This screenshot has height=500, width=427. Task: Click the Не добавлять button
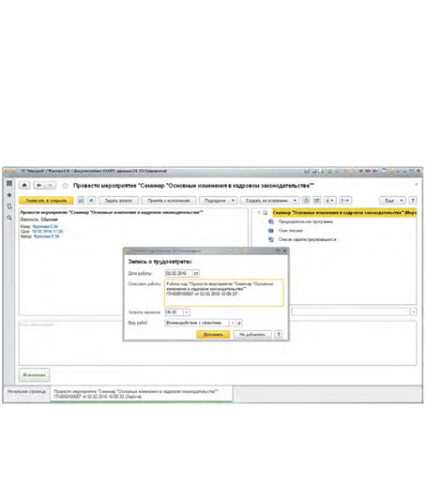[252, 334]
